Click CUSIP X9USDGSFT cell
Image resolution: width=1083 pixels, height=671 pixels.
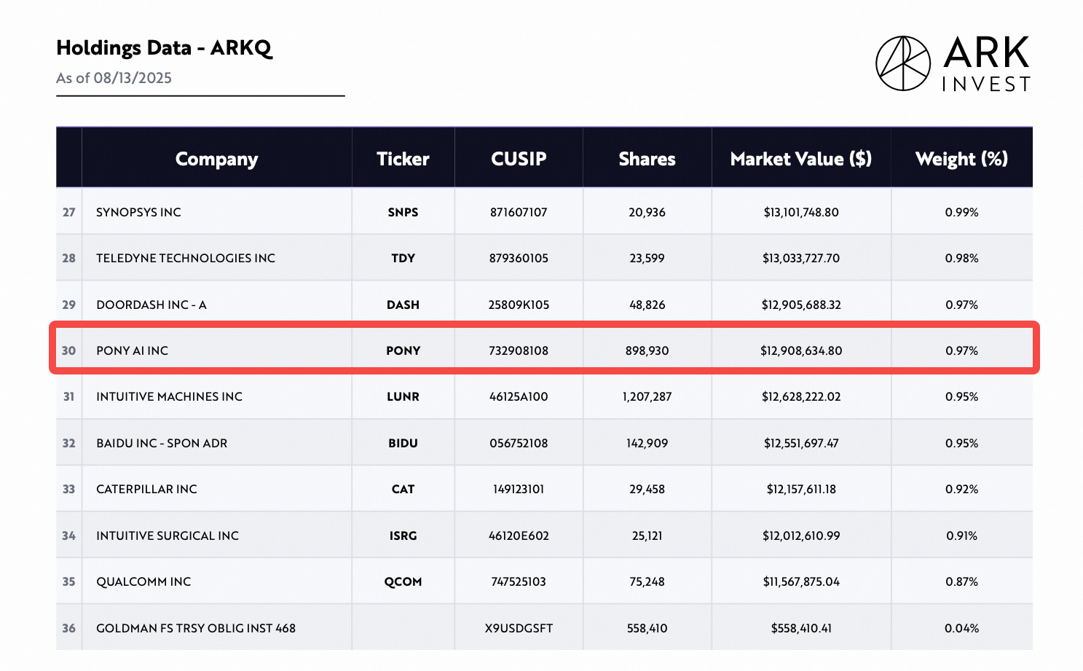click(519, 628)
